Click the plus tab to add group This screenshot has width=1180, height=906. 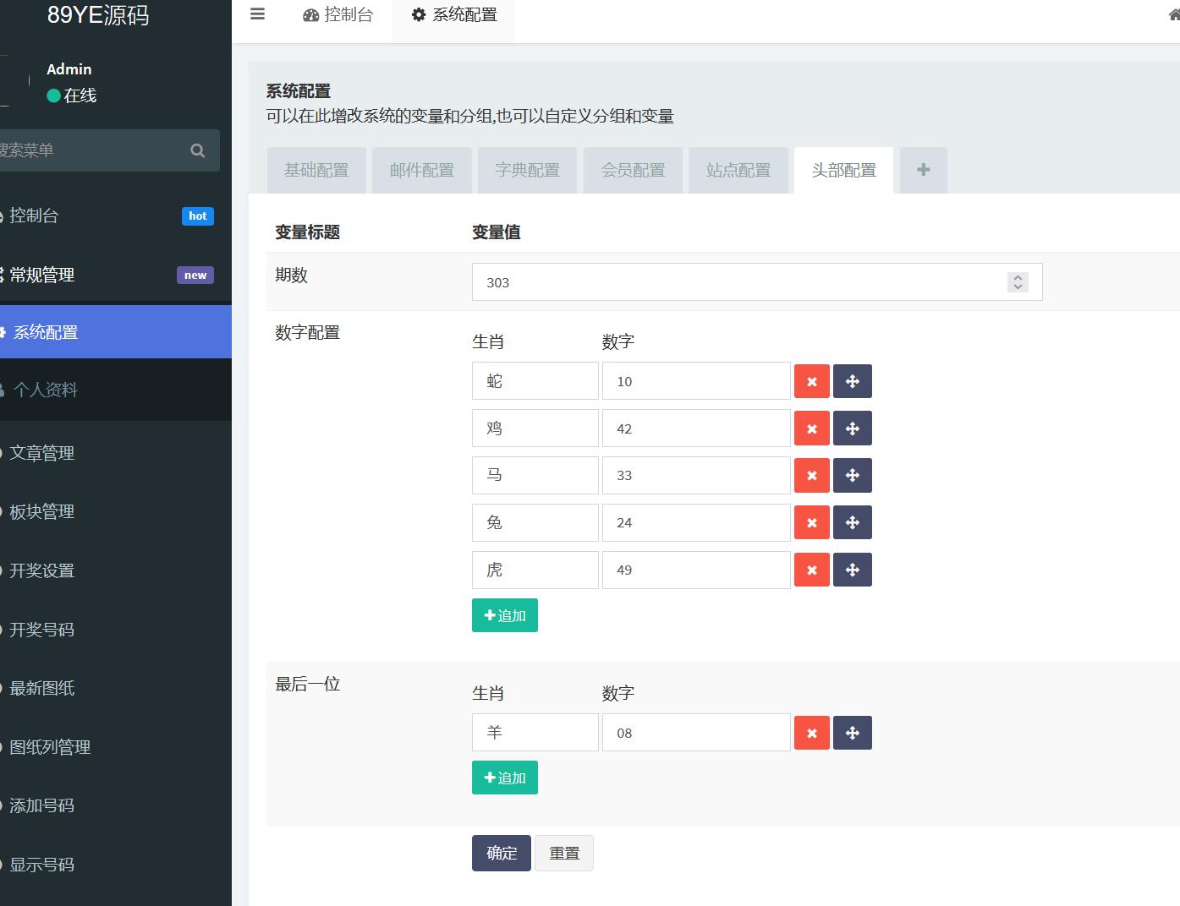[923, 170]
